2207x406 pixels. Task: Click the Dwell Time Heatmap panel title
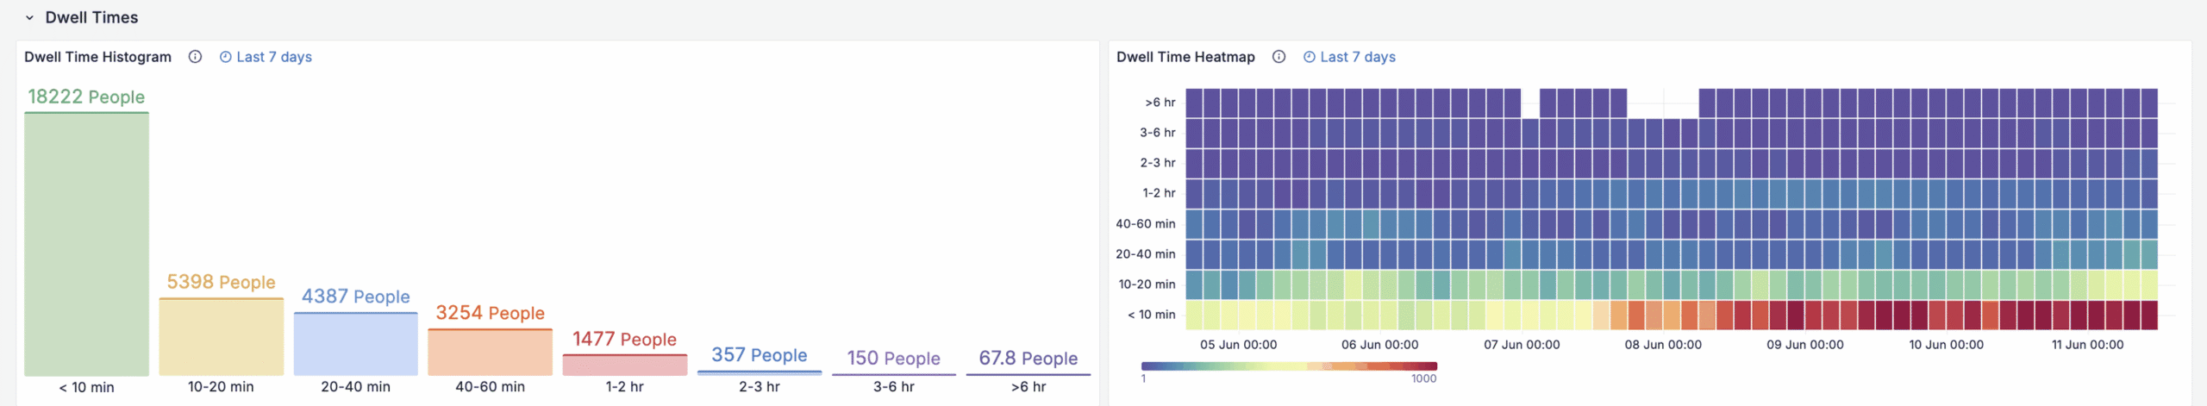1185,57
